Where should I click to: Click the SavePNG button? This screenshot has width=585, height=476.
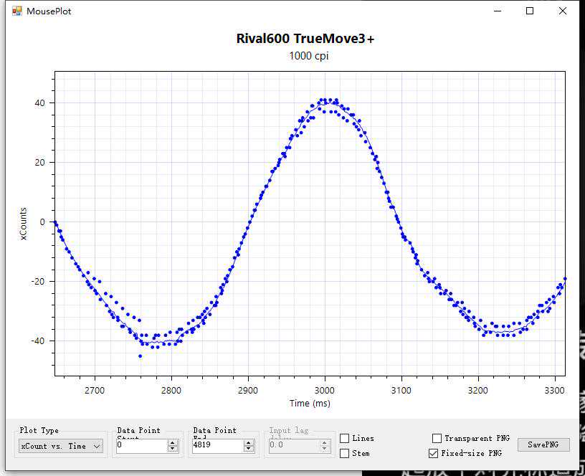[543, 445]
